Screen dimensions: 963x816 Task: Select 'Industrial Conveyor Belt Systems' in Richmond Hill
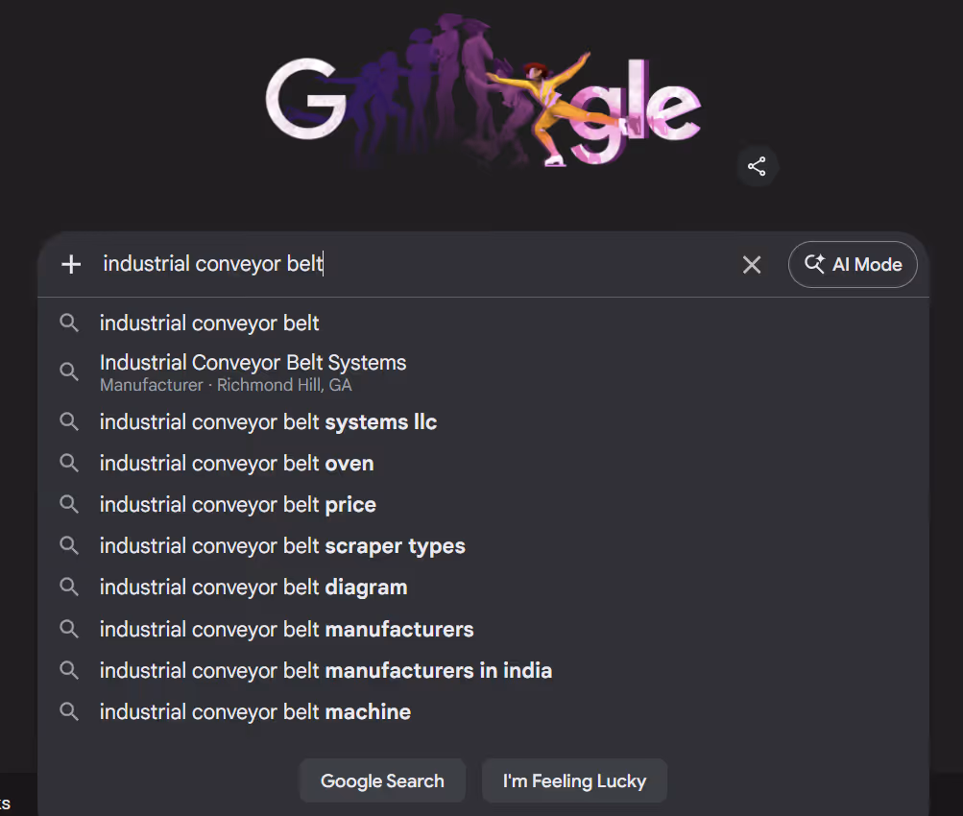[x=253, y=372]
